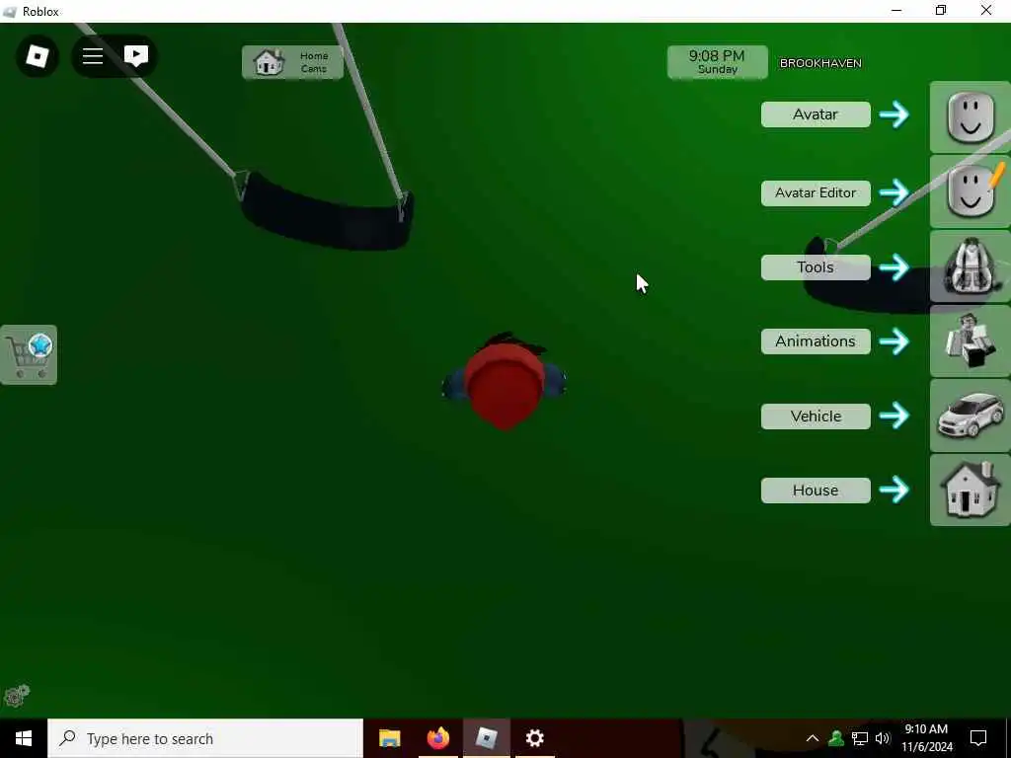
Task: Minimize the Roblox window
Action: click(896, 10)
